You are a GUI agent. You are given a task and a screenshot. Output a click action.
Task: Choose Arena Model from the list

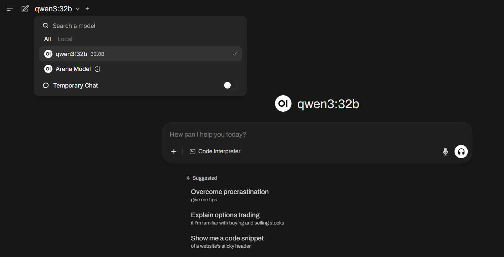[73, 69]
